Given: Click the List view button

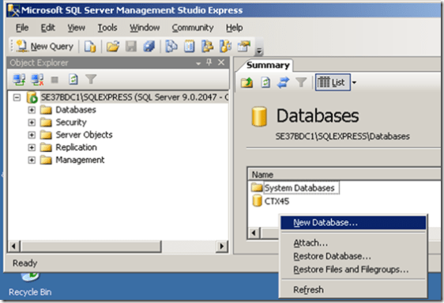Looking at the screenshot, I should coord(333,82).
